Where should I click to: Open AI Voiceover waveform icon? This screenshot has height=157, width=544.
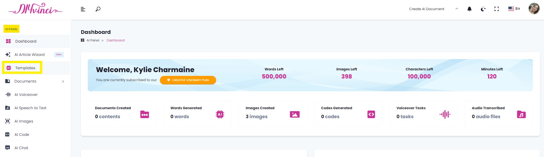[8, 94]
